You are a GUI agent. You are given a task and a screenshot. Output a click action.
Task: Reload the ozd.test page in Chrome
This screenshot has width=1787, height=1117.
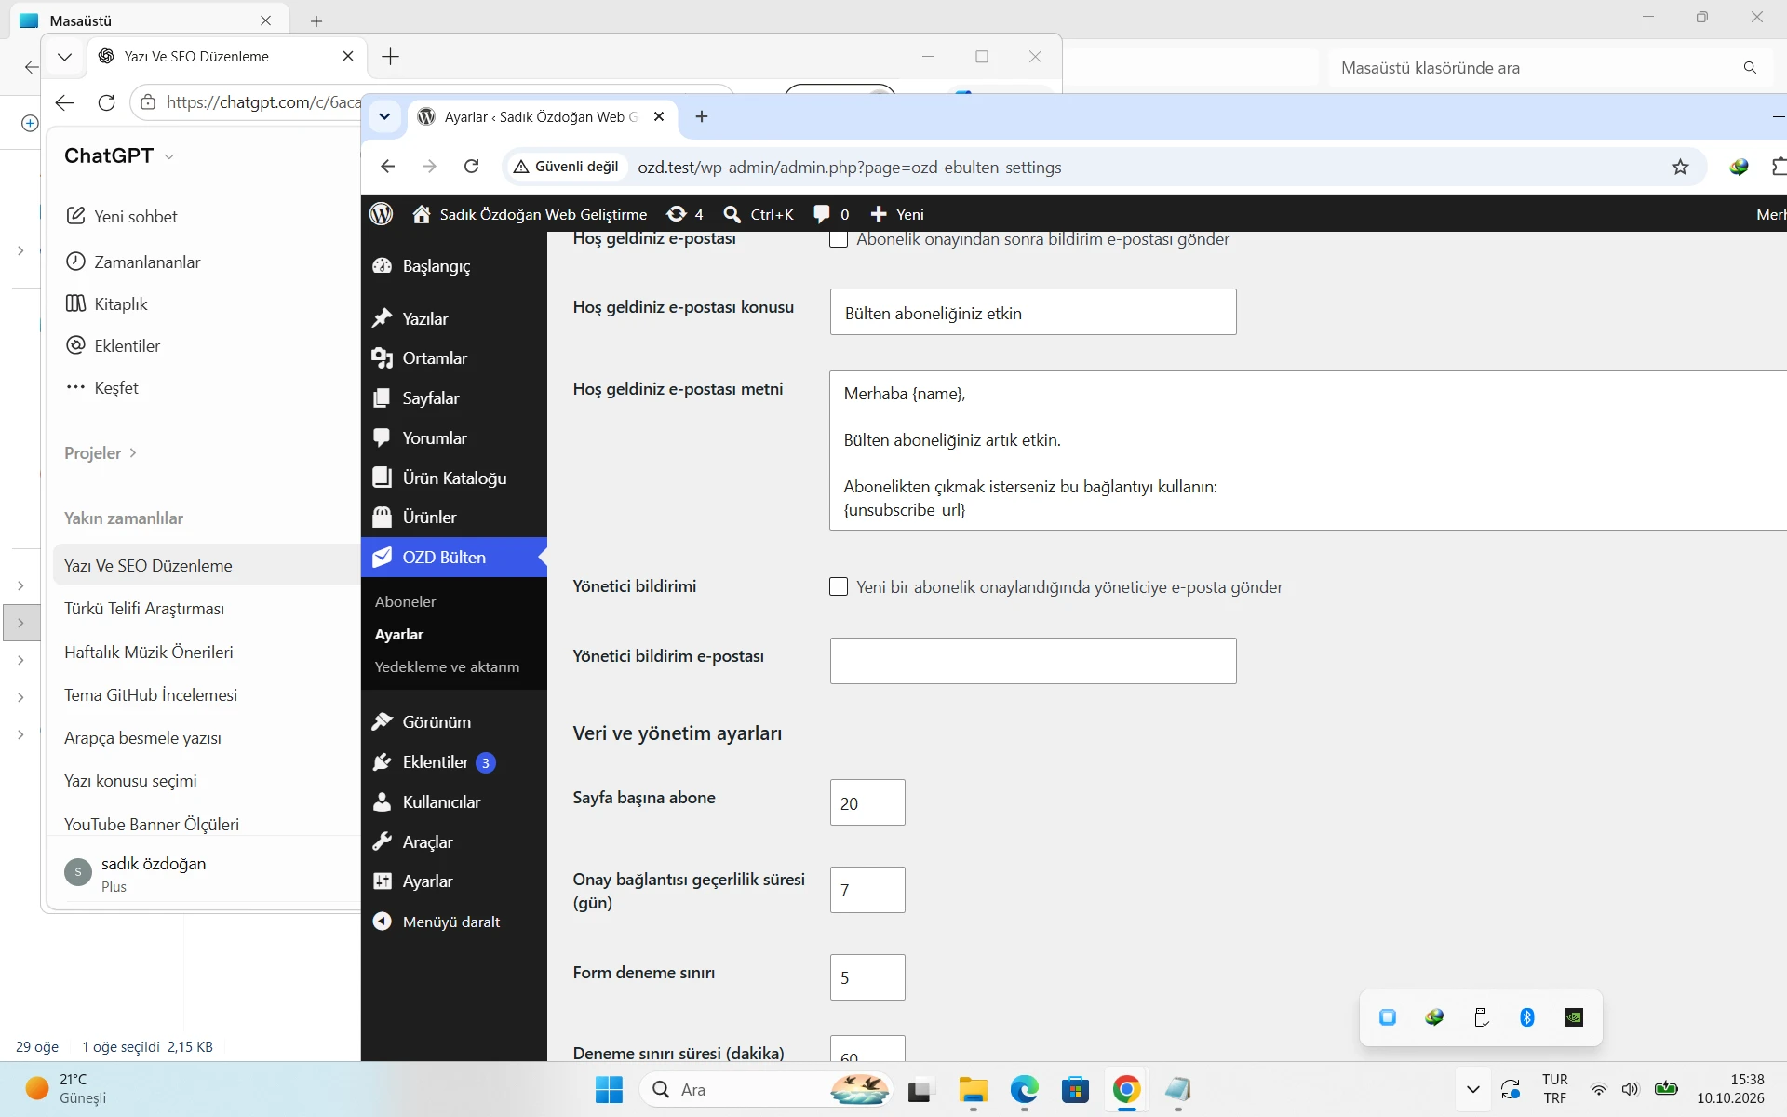tap(472, 167)
